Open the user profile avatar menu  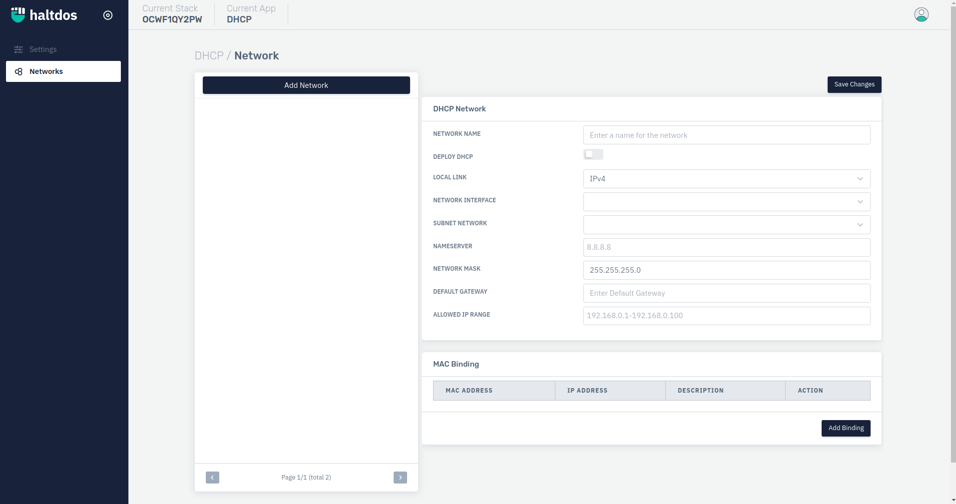coord(921,14)
